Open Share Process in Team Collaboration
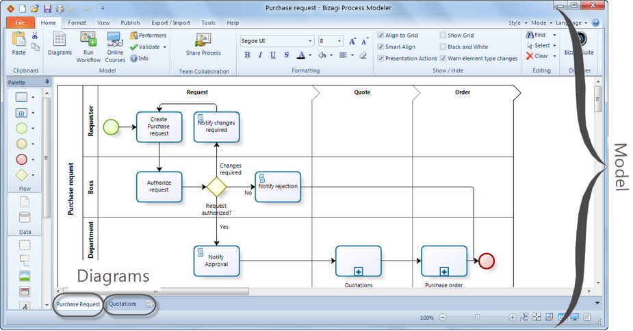The image size is (633, 331). click(x=203, y=44)
